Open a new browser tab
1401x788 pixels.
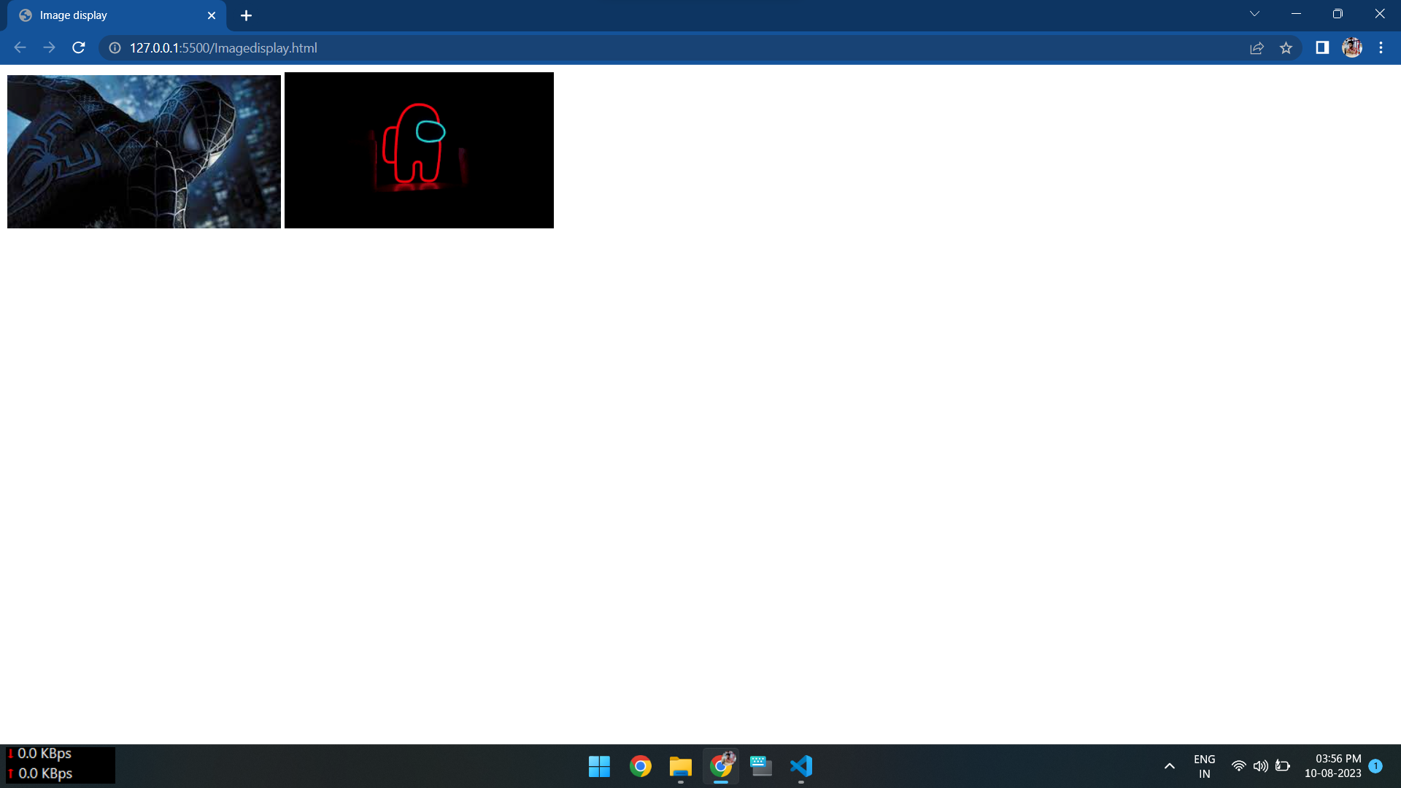pyautogui.click(x=246, y=15)
